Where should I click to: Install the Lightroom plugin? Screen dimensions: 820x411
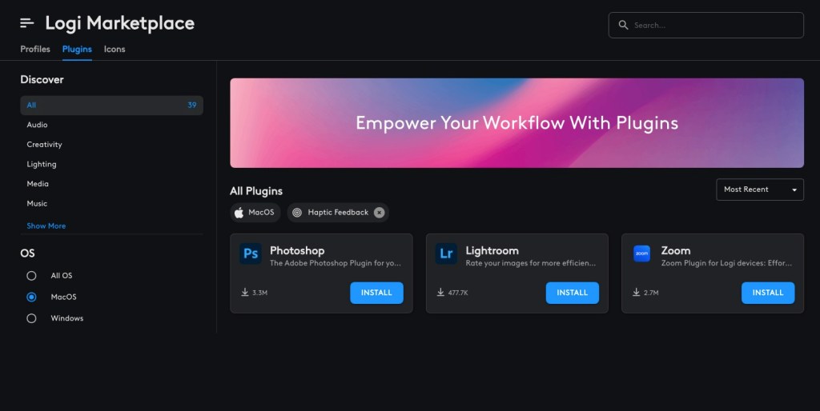[x=572, y=293]
